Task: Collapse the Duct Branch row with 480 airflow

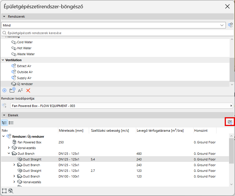Action: tap(9, 153)
